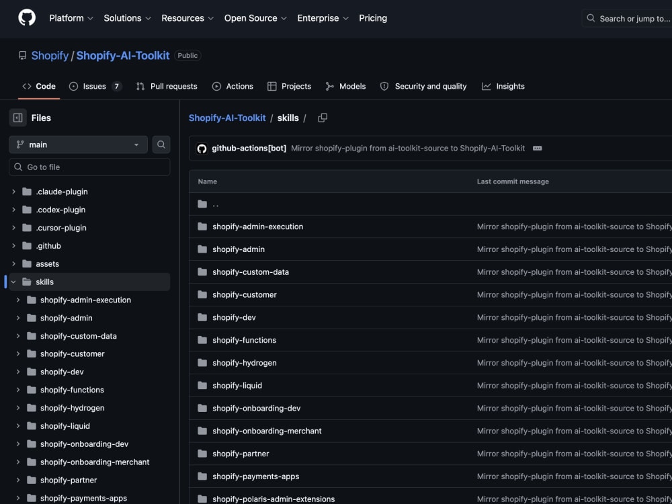Click the Code tab icon
672x504 pixels.
27,86
